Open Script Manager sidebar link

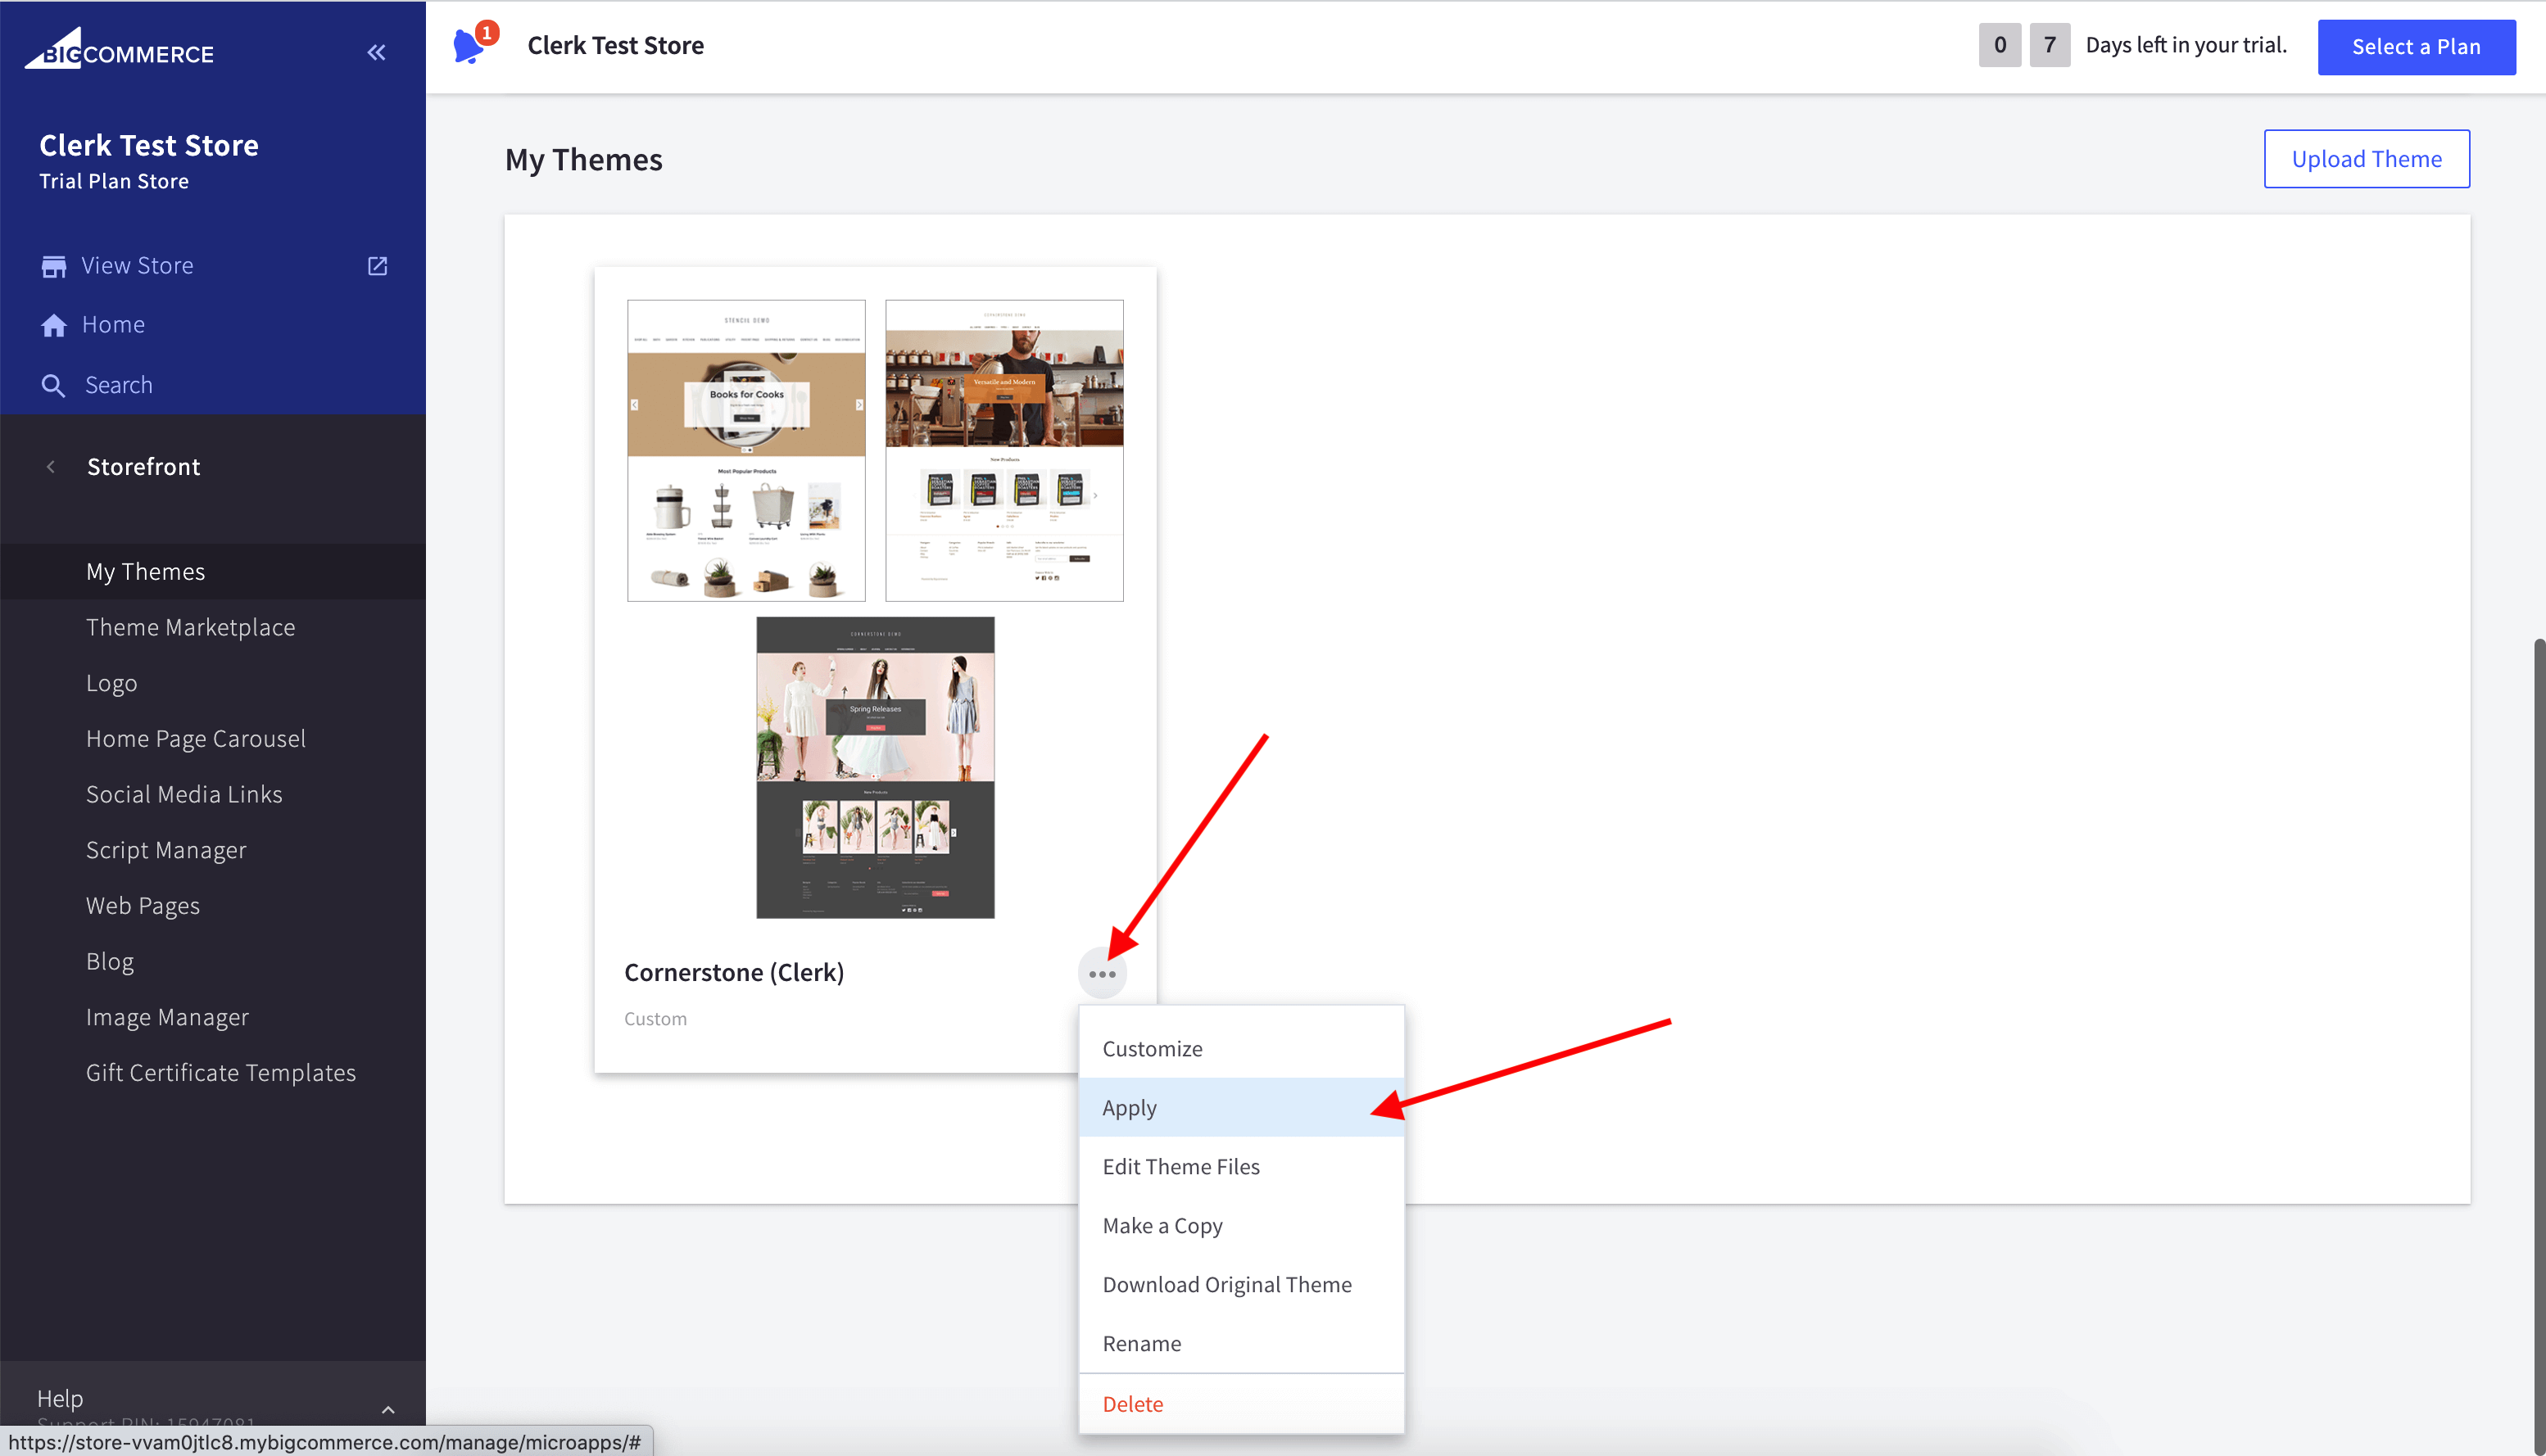pos(166,850)
